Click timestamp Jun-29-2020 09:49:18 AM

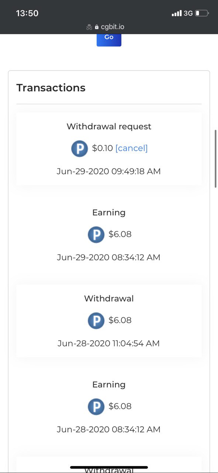(109, 171)
